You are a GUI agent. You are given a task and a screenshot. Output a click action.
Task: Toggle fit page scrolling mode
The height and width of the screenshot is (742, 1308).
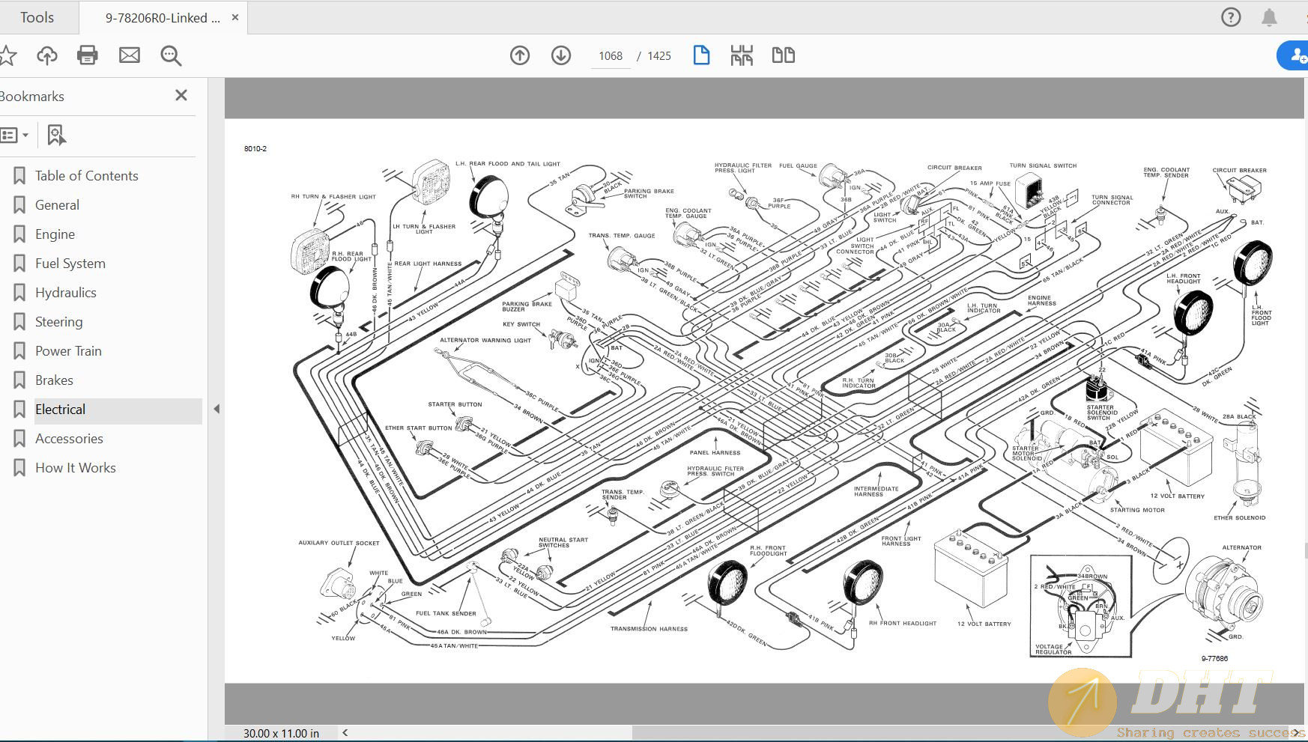[x=742, y=55]
